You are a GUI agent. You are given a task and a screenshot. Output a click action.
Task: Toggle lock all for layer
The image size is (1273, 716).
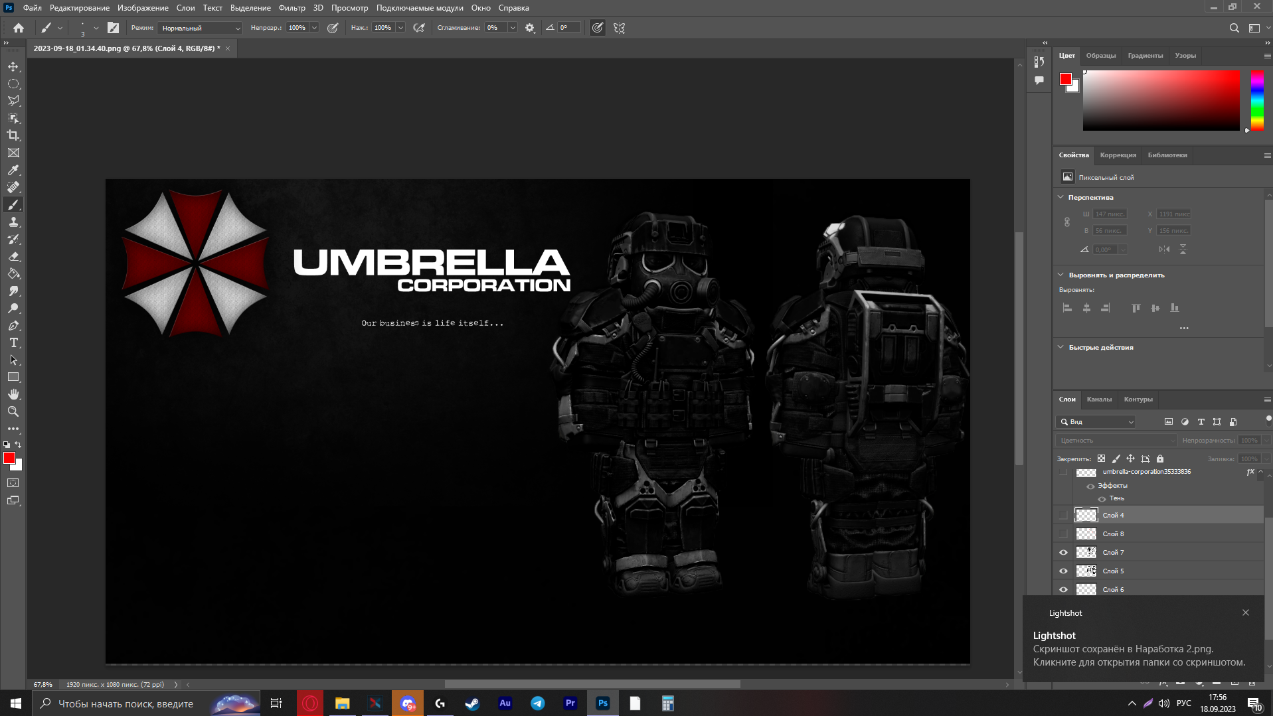pyautogui.click(x=1160, y=459)
